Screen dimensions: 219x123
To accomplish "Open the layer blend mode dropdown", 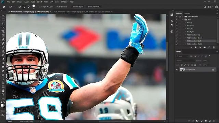I will 185,61.
